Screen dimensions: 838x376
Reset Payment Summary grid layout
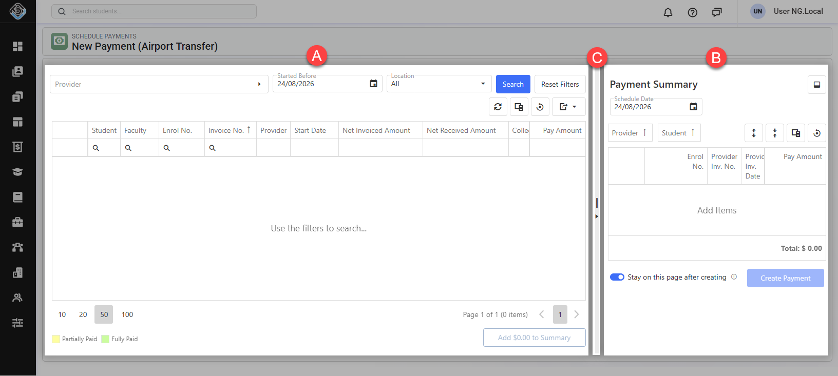pyautogui.click(x=817, y=133)
